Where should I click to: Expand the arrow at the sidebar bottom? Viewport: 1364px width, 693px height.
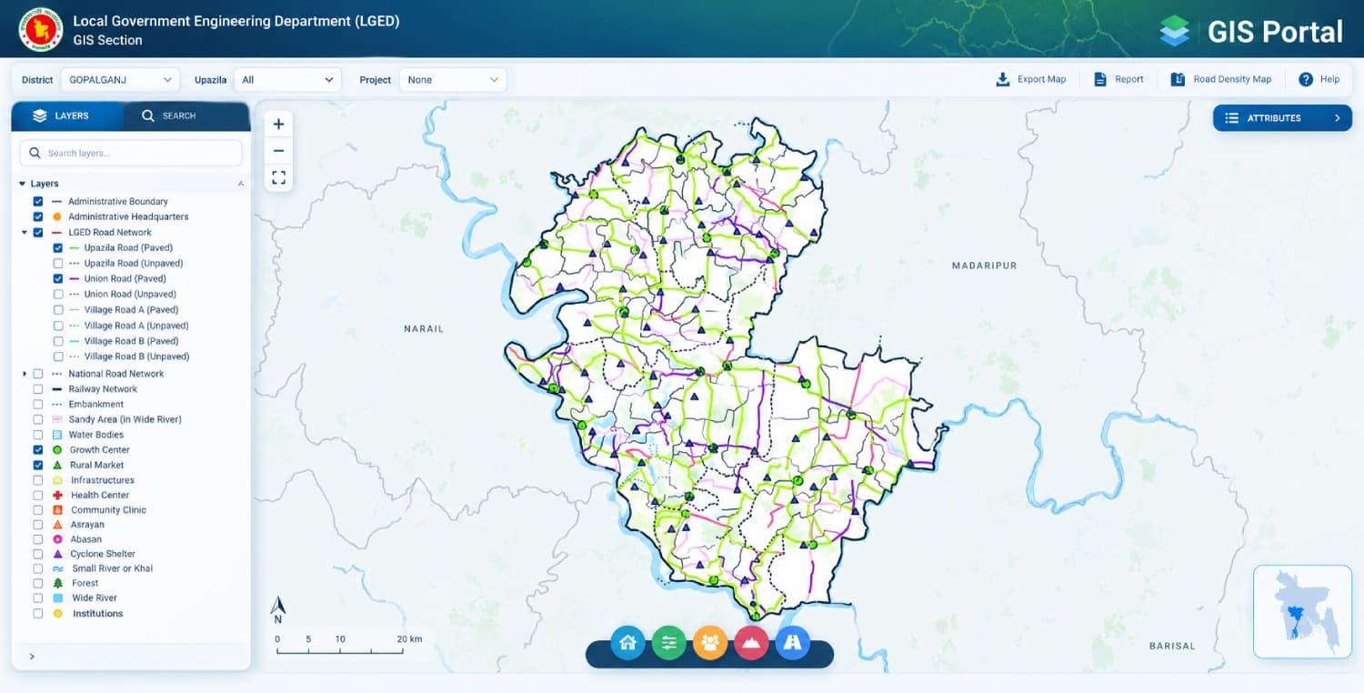(x=32, y=656)
